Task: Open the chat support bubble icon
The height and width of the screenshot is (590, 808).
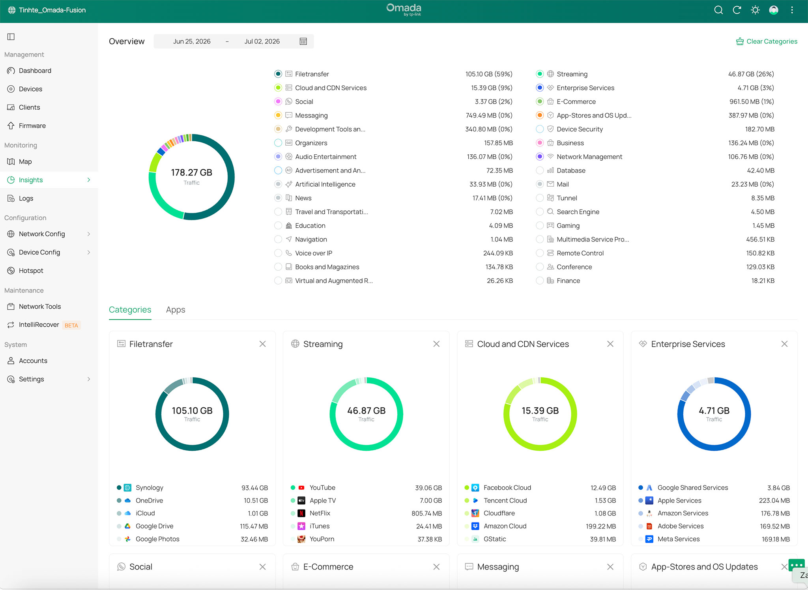Action: point(796,565)
